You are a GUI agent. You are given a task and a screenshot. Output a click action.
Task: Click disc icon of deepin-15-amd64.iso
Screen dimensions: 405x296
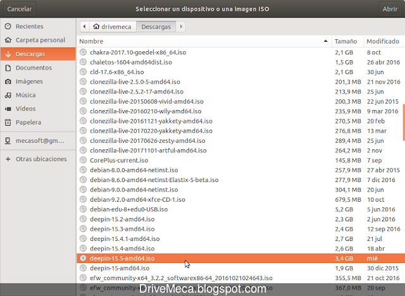coord(83,268)
